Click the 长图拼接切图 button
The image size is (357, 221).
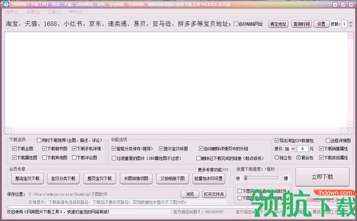(136, 178)
